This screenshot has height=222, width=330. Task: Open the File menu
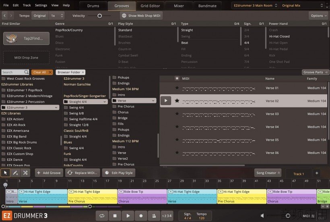tap(6, 5)
